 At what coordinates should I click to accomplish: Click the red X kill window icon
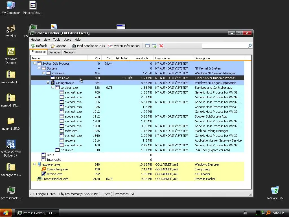point(161,46)
